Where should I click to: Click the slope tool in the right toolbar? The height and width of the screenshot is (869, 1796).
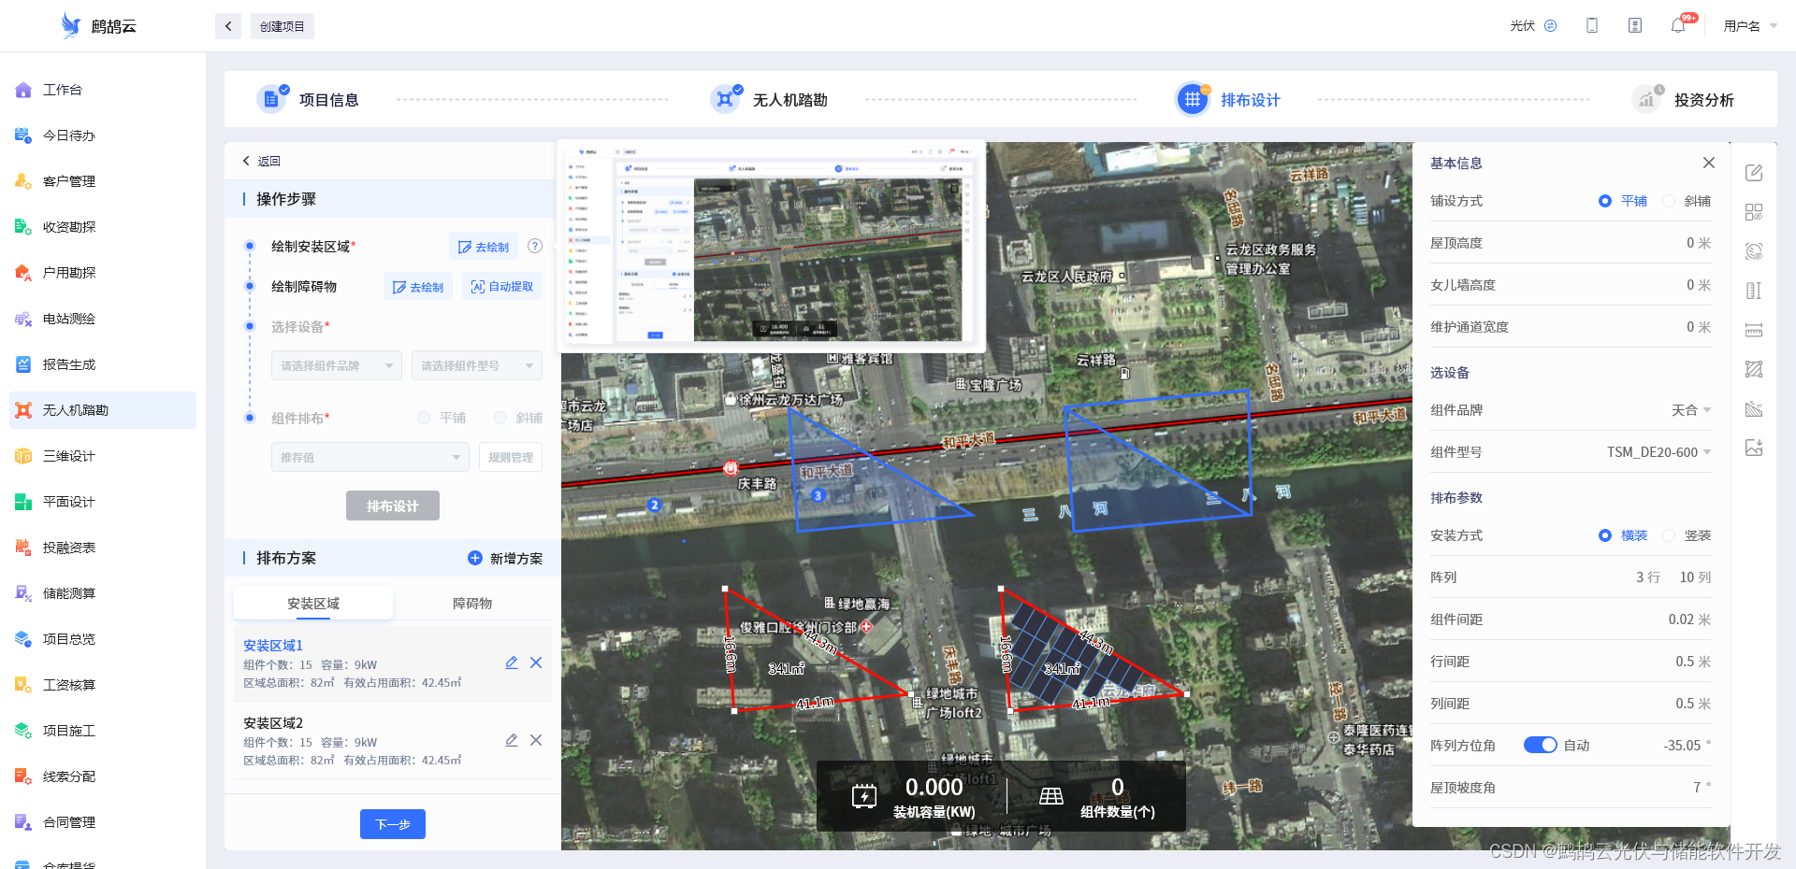1754,408
